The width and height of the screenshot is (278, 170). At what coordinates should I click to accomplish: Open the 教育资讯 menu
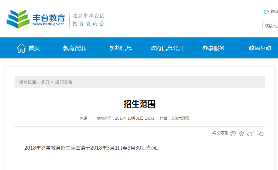click(x=74, y=48)
